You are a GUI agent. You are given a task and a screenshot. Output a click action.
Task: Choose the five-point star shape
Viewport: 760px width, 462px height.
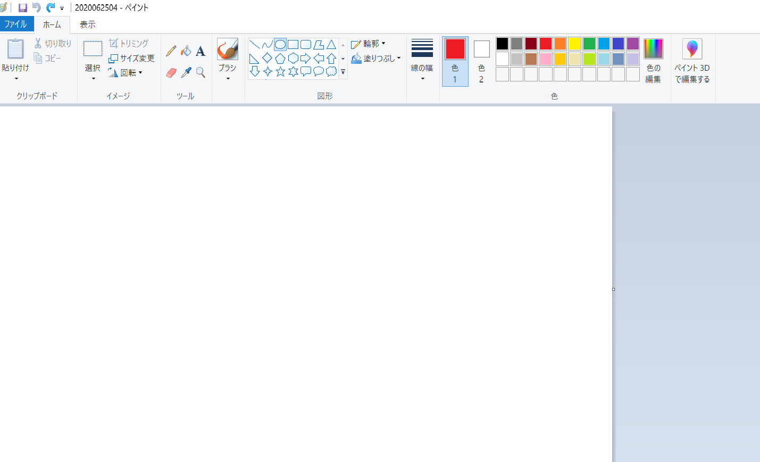280,71
